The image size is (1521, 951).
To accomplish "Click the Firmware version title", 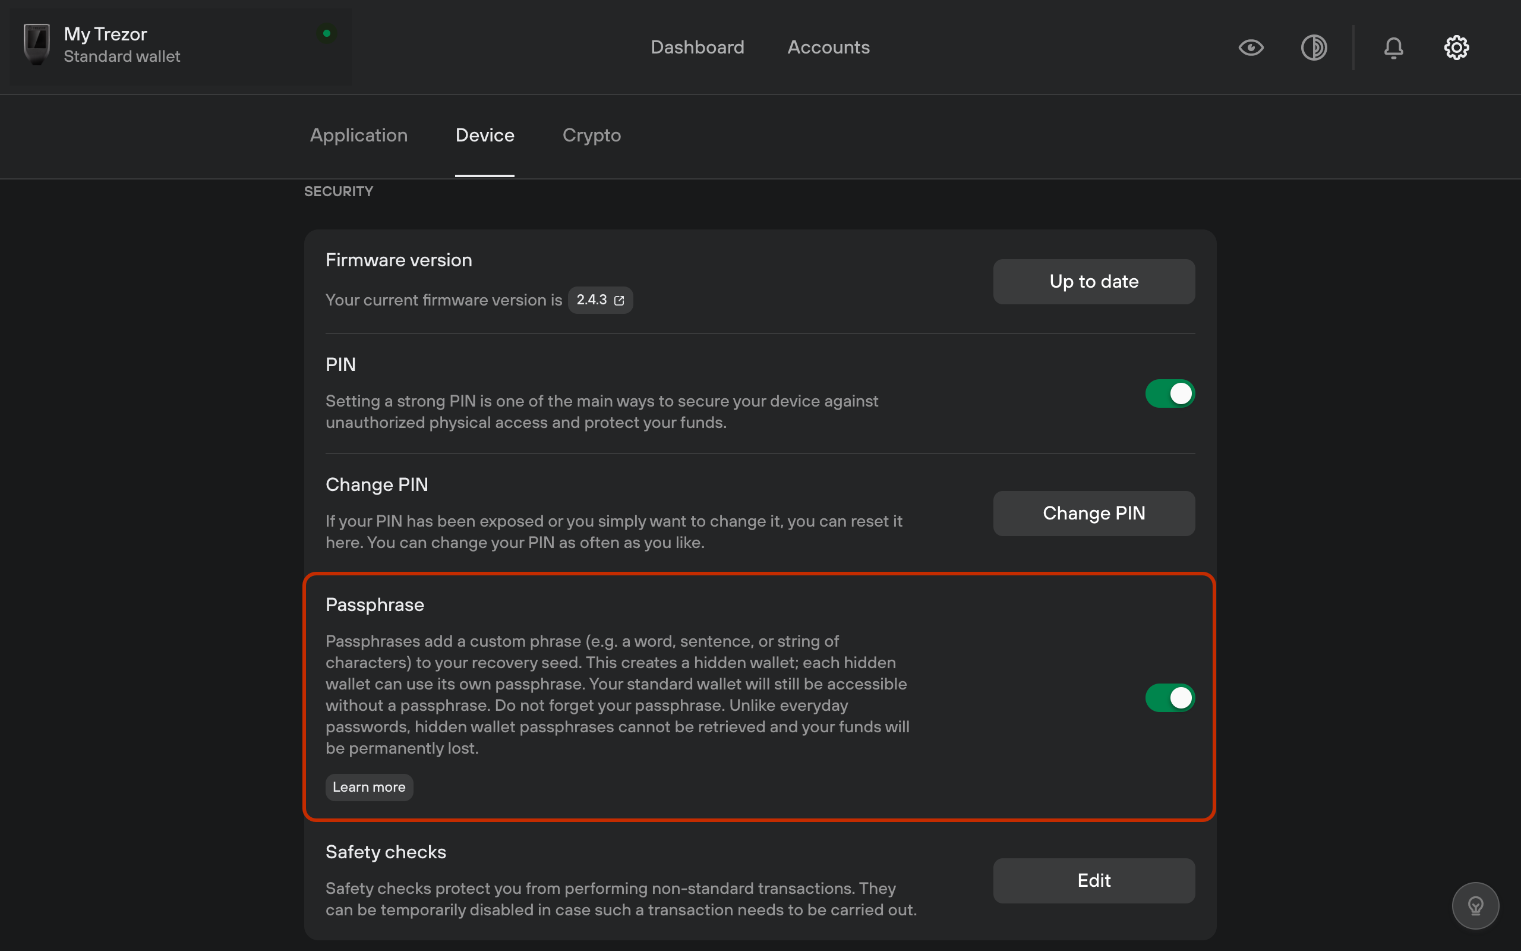I will 399,260.
